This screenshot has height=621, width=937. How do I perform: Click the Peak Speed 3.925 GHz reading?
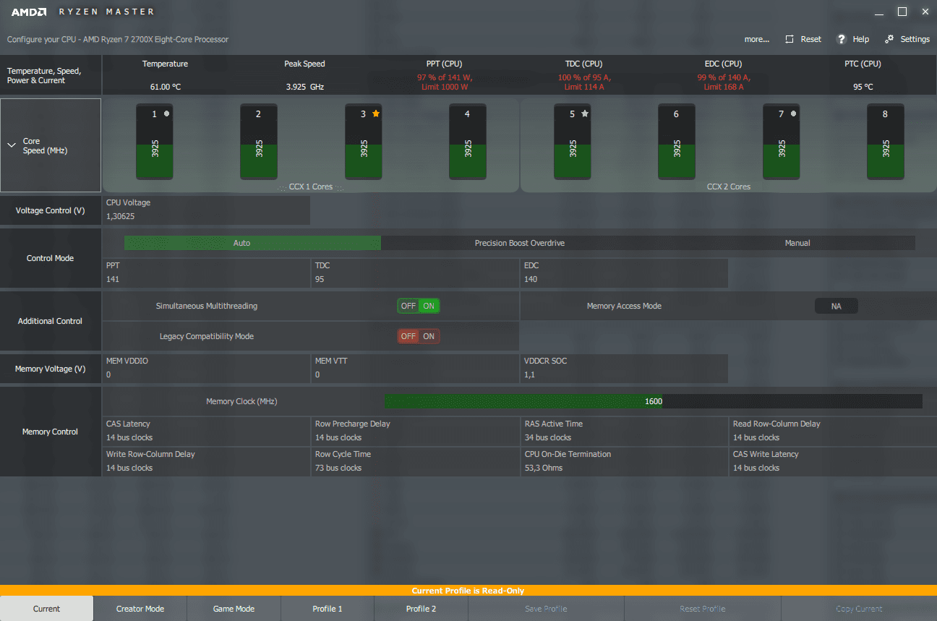click(304, 87)
